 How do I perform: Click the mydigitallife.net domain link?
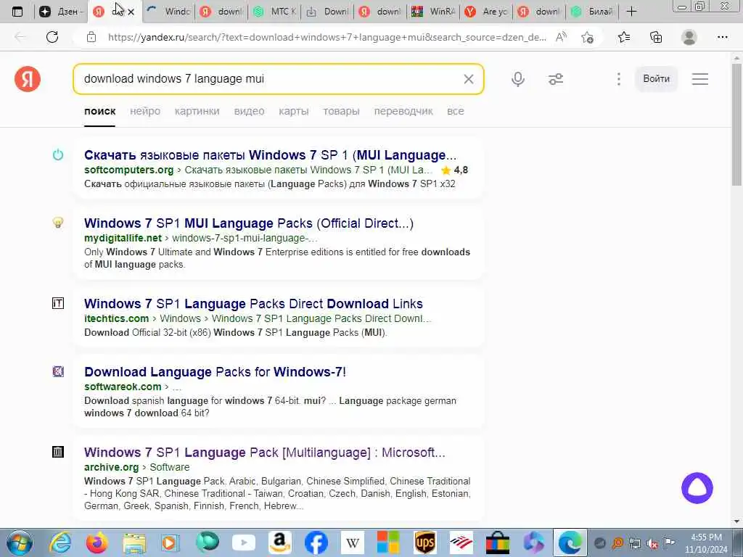[x=123, y=238]
